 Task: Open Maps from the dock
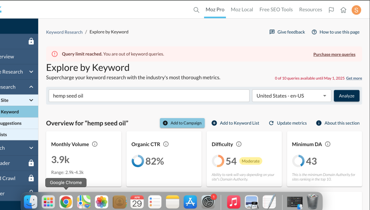[84, 202]
